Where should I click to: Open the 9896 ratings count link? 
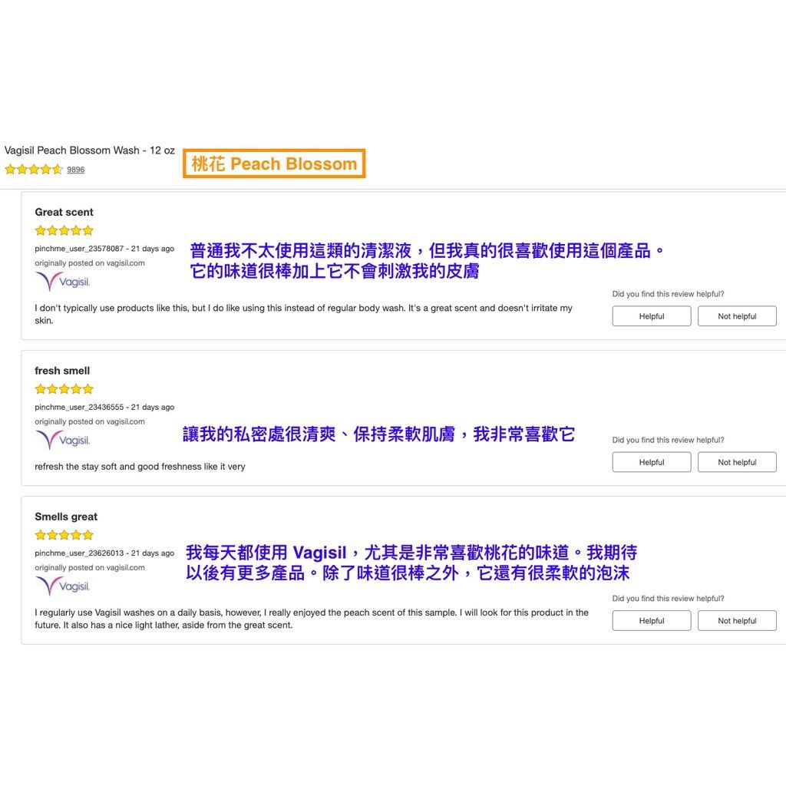click(x=76, y=170)
